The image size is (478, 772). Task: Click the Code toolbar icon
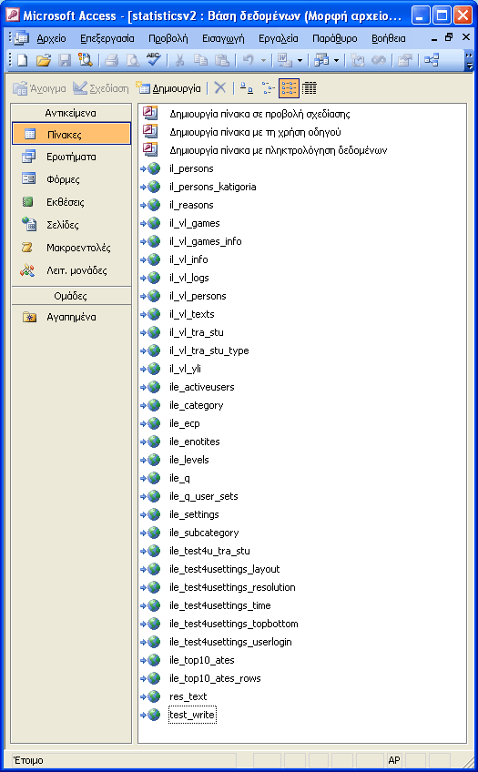click(358, 60)
